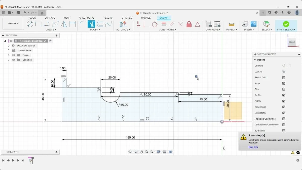Switch to the SOLID tab
This screenshot has height=170, width=302.
point(33,18)
